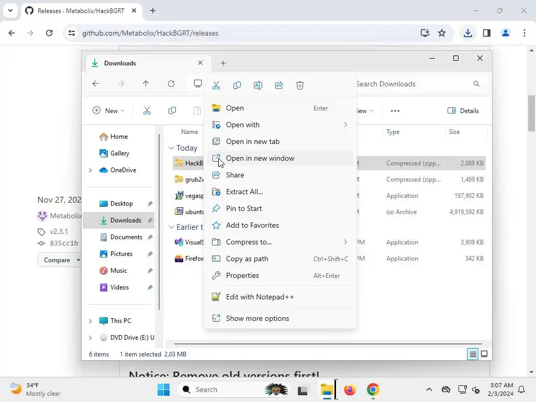Go back in File Explorer

96,84
